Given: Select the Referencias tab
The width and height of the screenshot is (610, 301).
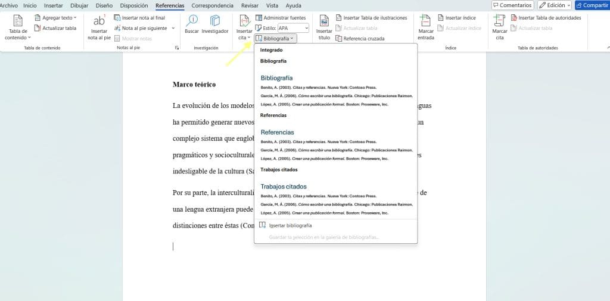Looking at the screenshot, I should tap(170, 5).
